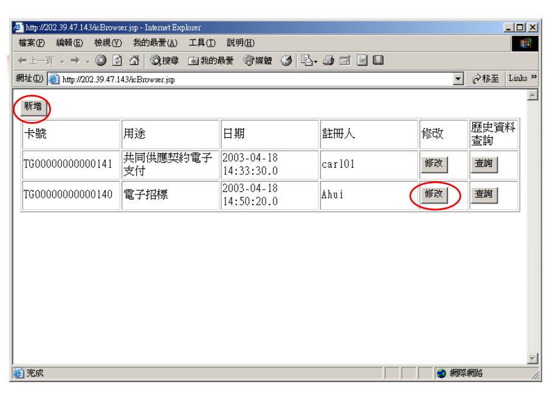Image resolution: width=547 pixels, height=410 pixels.
Task: Select card number TG00000000000141 cell
Action: [71, 164]
